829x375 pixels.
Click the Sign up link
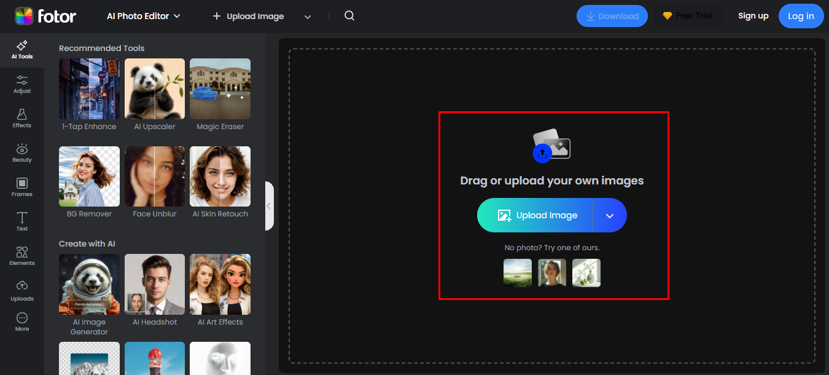click(753, 16)
